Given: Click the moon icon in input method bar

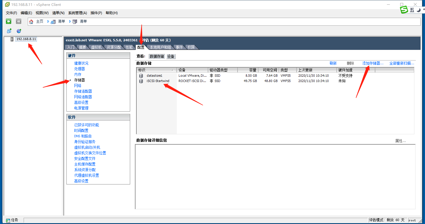Looking at the screenshot, I should click(x=419, y=10).
